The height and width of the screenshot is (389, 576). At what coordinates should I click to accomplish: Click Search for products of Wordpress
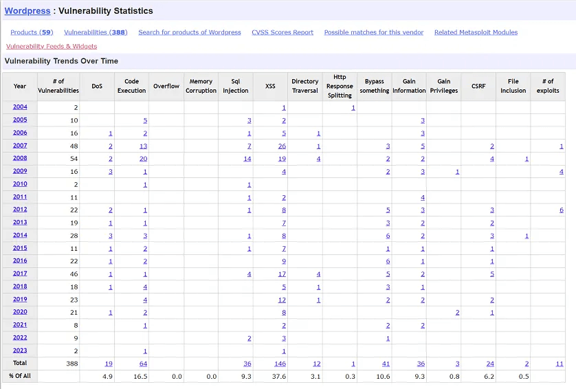(x=190, y=32)
